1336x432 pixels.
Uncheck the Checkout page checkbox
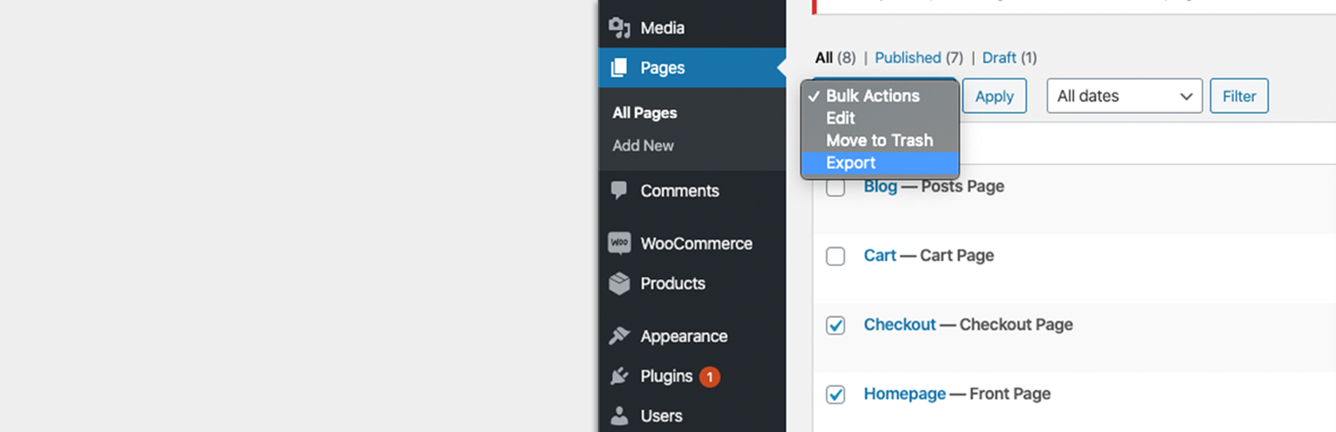pyautogui.click(x=835, y=325)
